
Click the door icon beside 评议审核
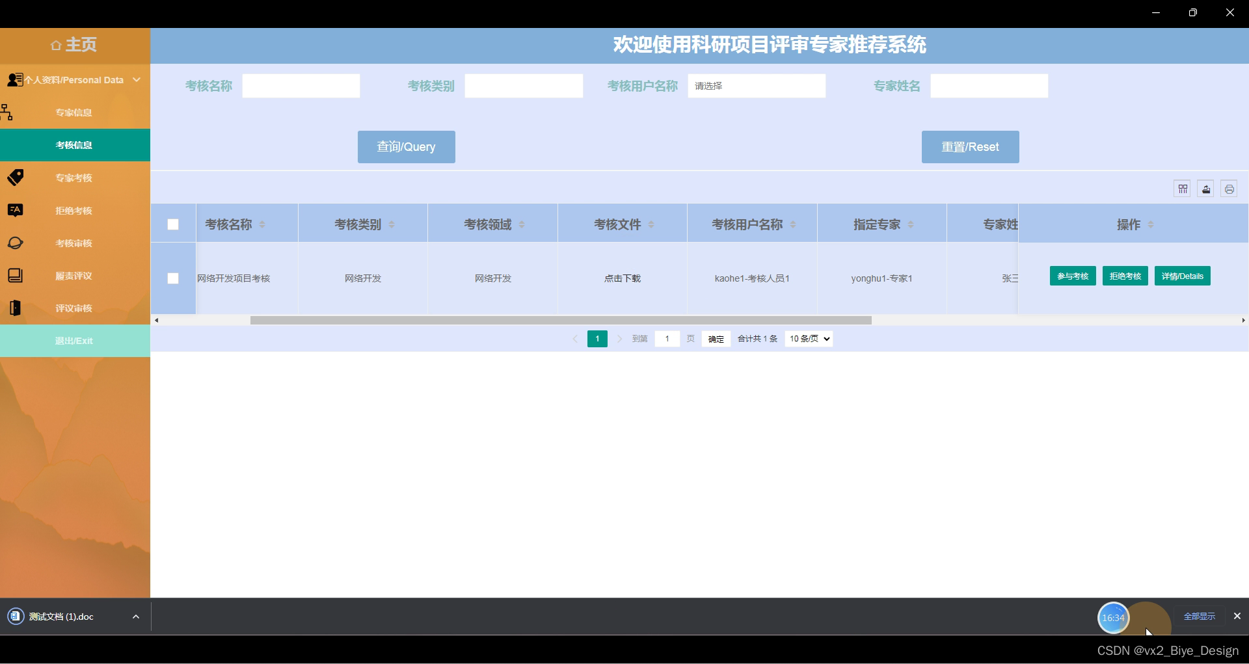16,308
